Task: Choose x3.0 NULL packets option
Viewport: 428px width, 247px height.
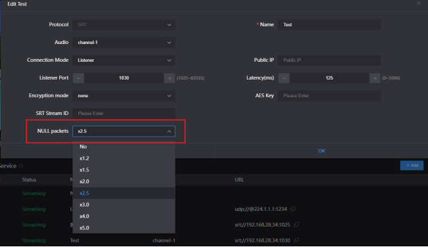Action: [124, 204]
